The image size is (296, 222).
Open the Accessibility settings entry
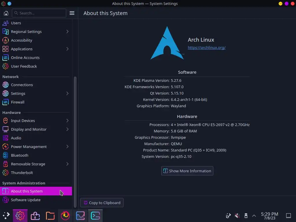(36, 40)
